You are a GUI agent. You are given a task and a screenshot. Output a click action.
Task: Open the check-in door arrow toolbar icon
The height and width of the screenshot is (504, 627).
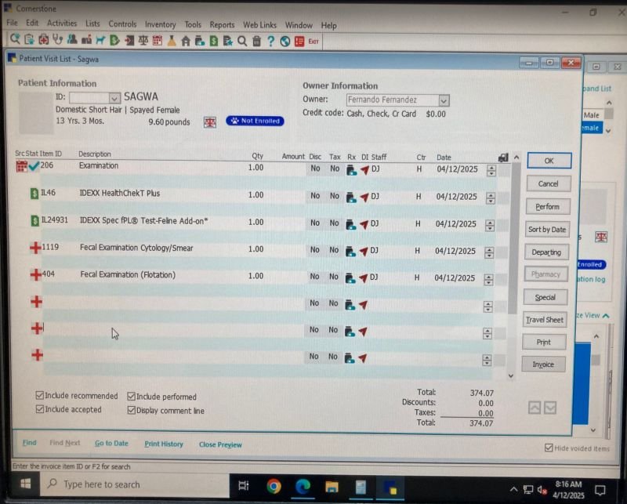click(x=129, y=40)
